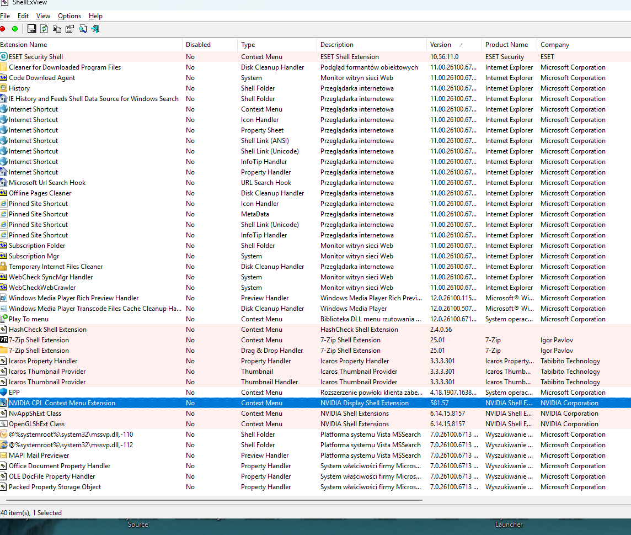Click the red Disable Selected Items button
Screen dimensions: 631x535
click(3, 29)
